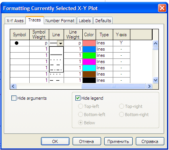Click the scroll right arrow of traces table
The height and width of the screenshot is (150, 169).
tap(149, 86)
